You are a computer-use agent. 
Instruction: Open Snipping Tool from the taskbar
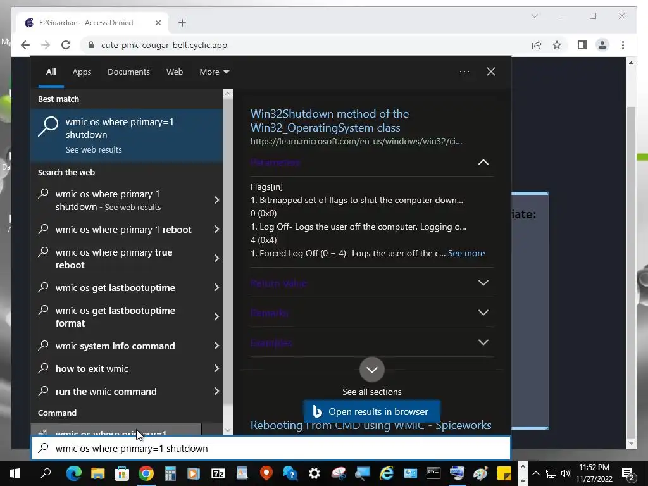pyautogui.click(x=338, y=473)
